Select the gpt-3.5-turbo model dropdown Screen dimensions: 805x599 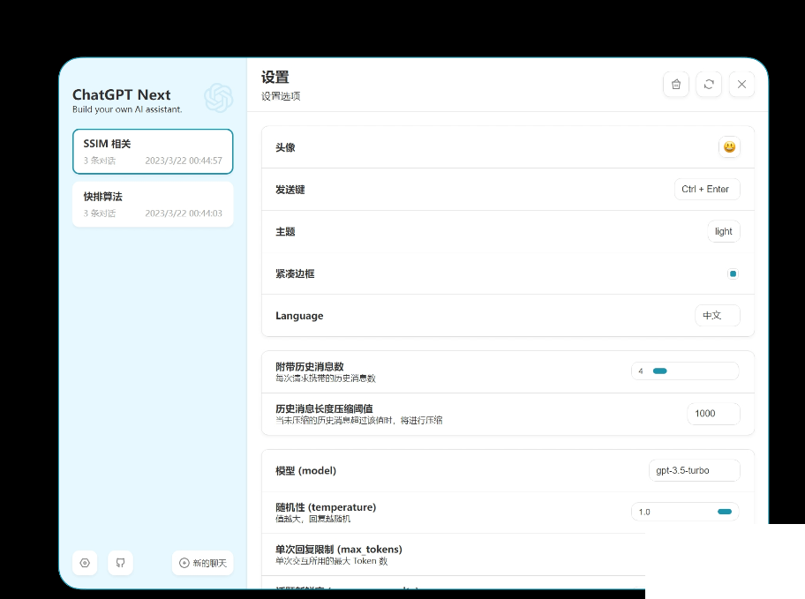694,470
